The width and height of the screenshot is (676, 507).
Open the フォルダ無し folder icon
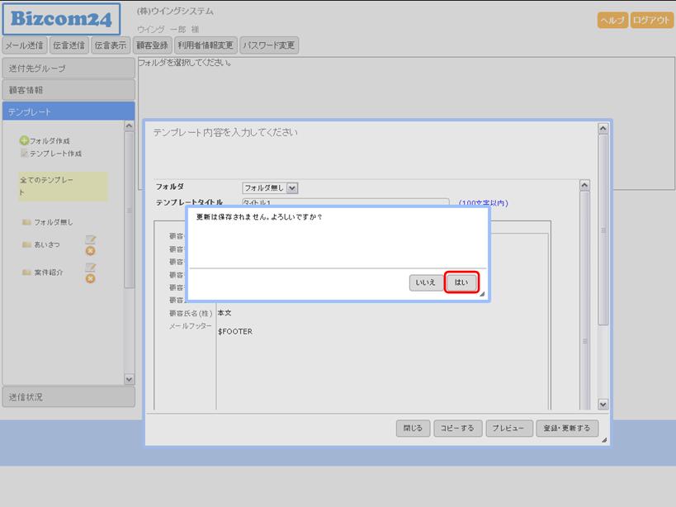[x=26, y=222]
